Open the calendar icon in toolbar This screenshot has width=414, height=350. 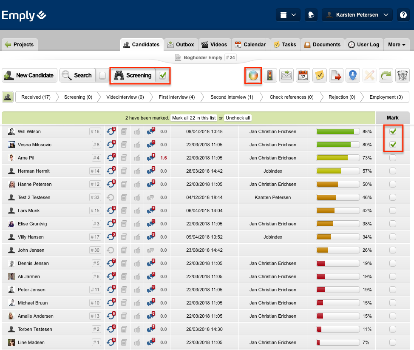(303, 76)
